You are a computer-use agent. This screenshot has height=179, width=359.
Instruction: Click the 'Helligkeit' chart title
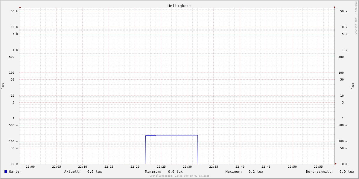click(180, 6)
